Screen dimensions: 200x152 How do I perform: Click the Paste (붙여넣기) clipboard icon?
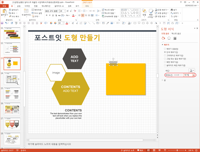pos(4,11)
